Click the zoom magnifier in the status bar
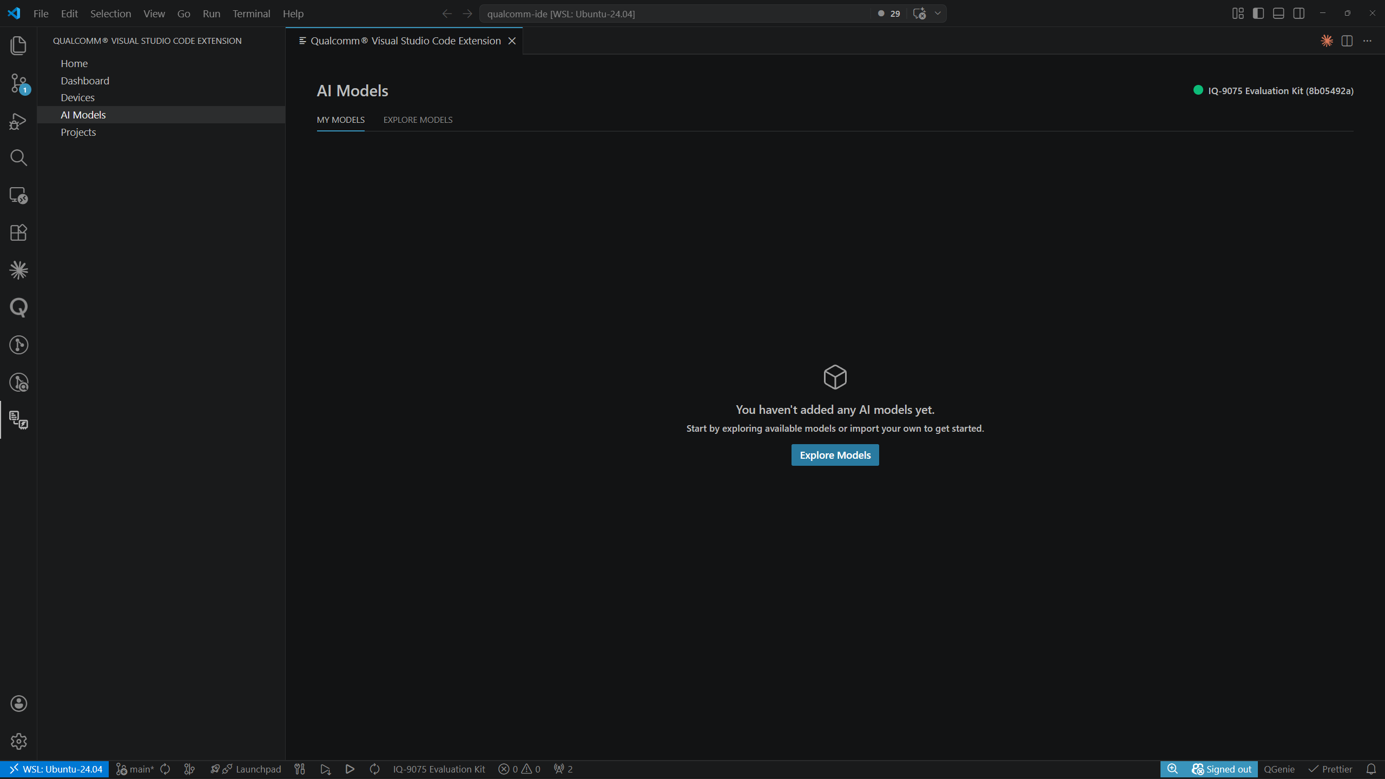 1172,769
